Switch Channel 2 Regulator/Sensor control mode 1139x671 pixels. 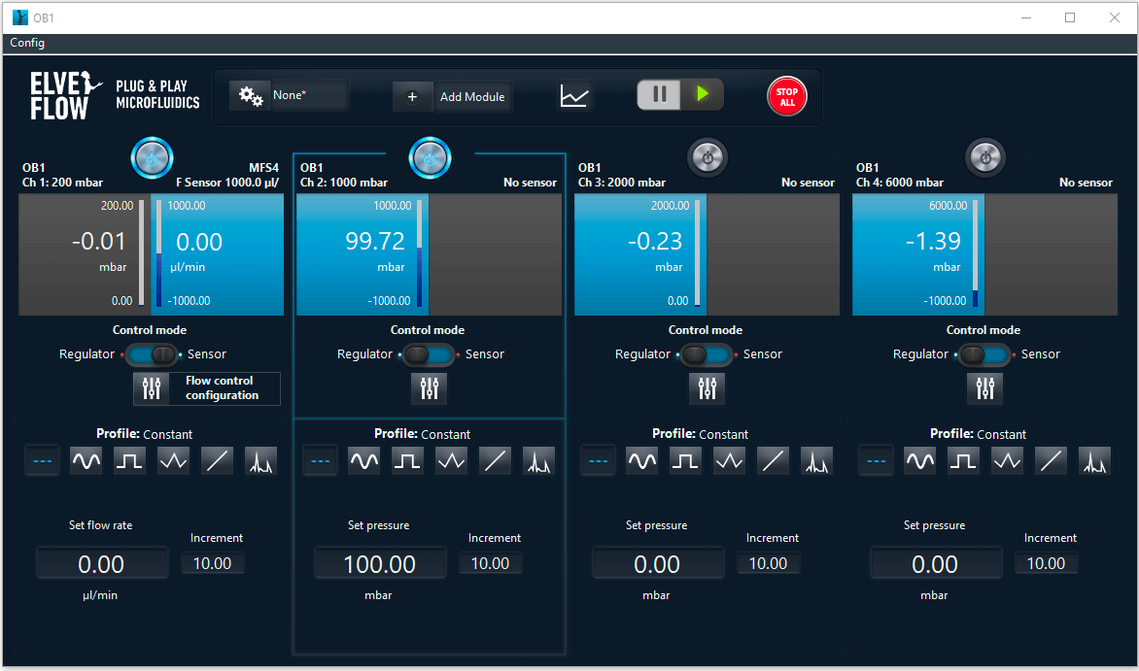pos(429,354)
